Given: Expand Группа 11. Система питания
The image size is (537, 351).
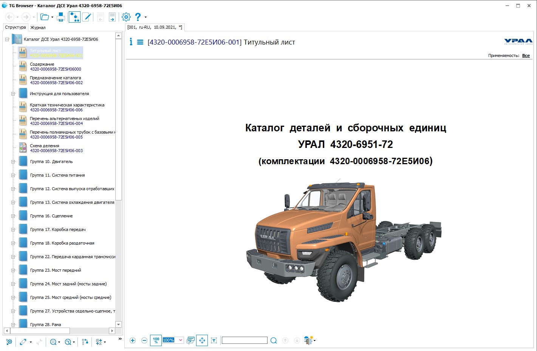Looking at the screenshot, I should click(13, 175).
